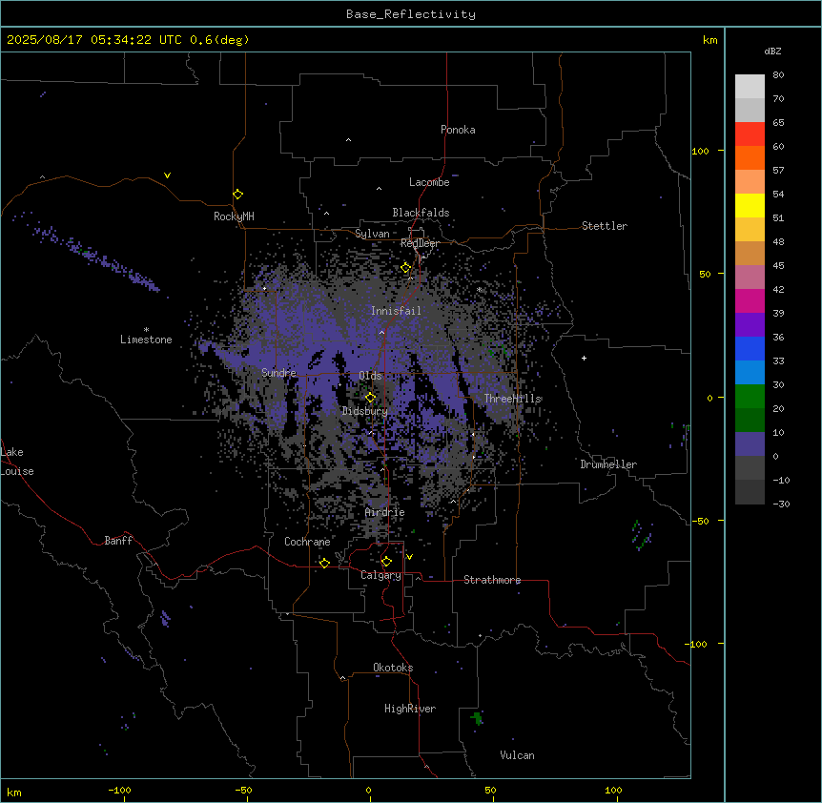Click the km unit label beside the timestamp bar

coord(709,40)
